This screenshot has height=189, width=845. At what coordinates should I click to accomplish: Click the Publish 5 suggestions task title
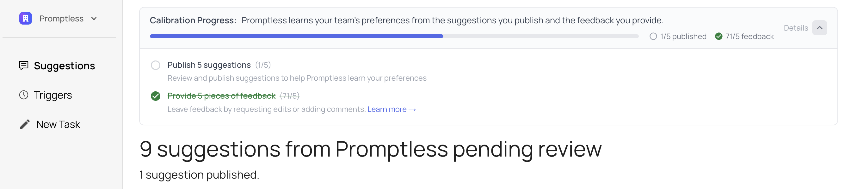(x=209, y=65)
